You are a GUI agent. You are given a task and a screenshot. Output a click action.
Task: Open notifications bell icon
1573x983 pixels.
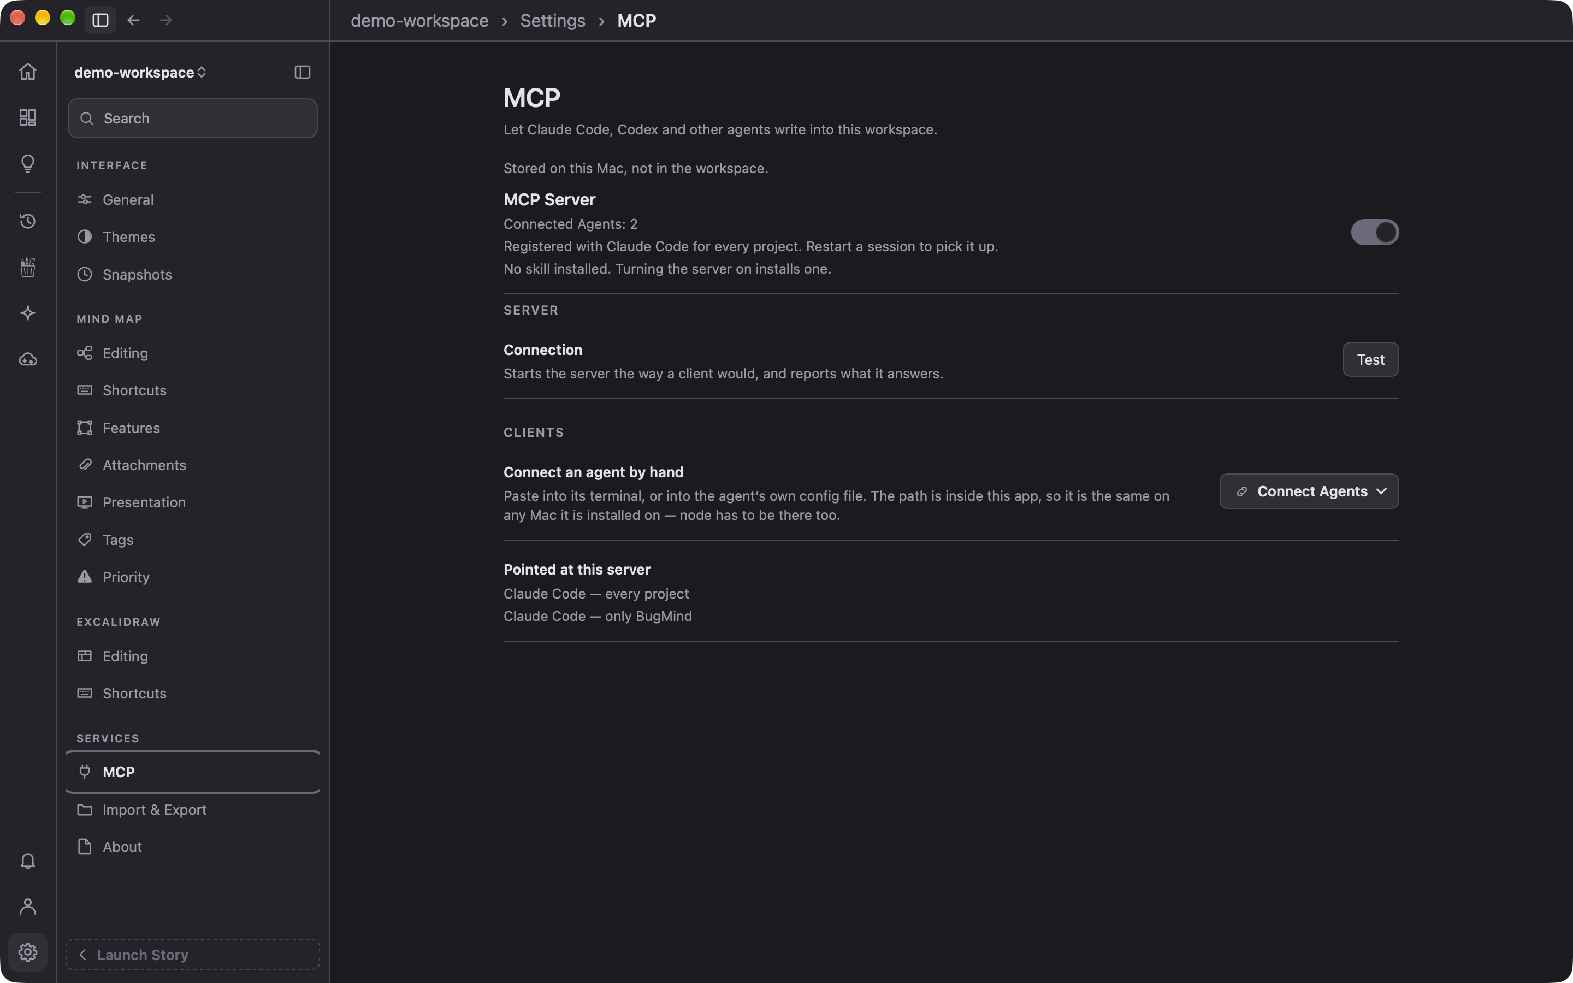[x=27, y=861]
